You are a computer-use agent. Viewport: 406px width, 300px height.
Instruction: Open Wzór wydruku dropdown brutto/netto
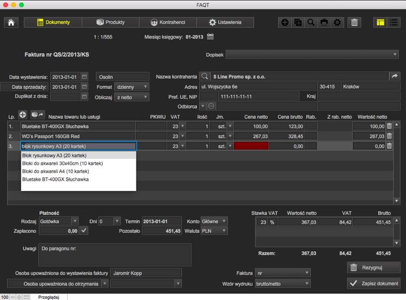tap(283, 284)
